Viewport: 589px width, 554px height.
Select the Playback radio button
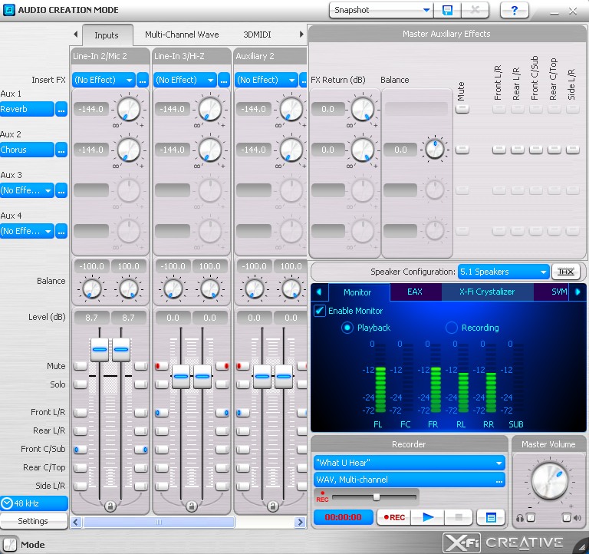(x=347, y=328)
